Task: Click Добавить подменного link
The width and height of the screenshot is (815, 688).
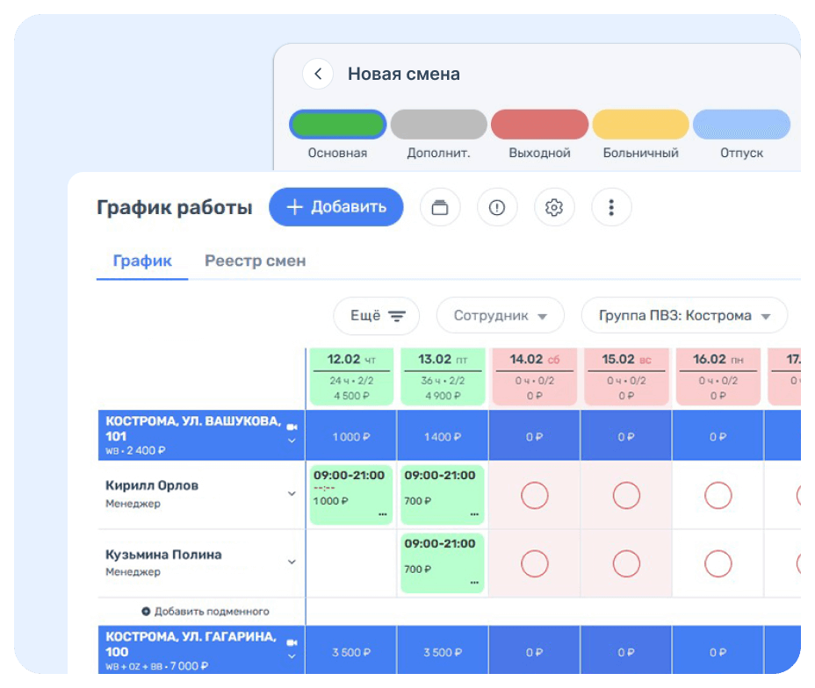Action: coord(205,611)
